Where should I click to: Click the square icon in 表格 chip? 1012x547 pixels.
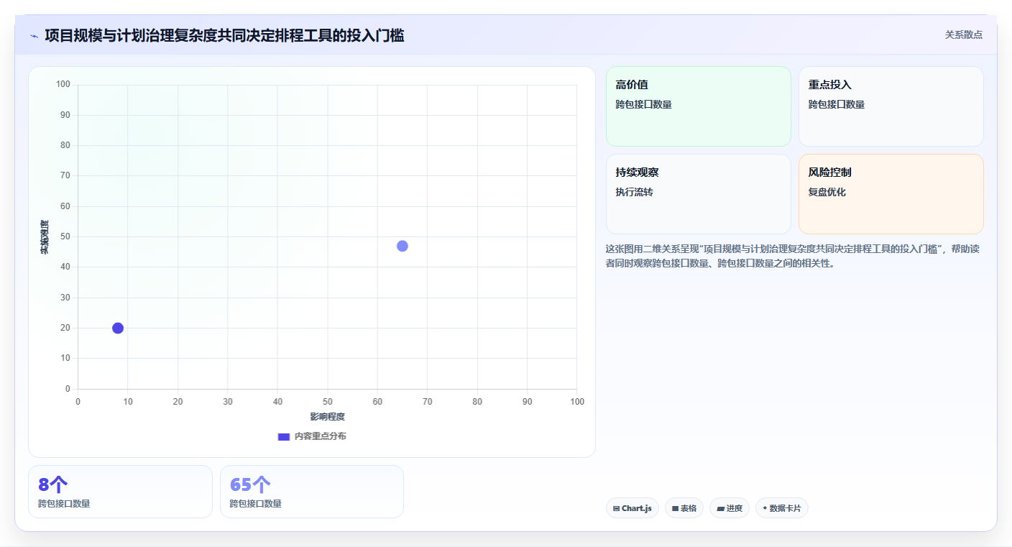tap(675, 508)
